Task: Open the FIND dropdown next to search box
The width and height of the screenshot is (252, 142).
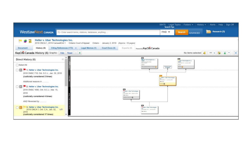Action: pos(167,32)
